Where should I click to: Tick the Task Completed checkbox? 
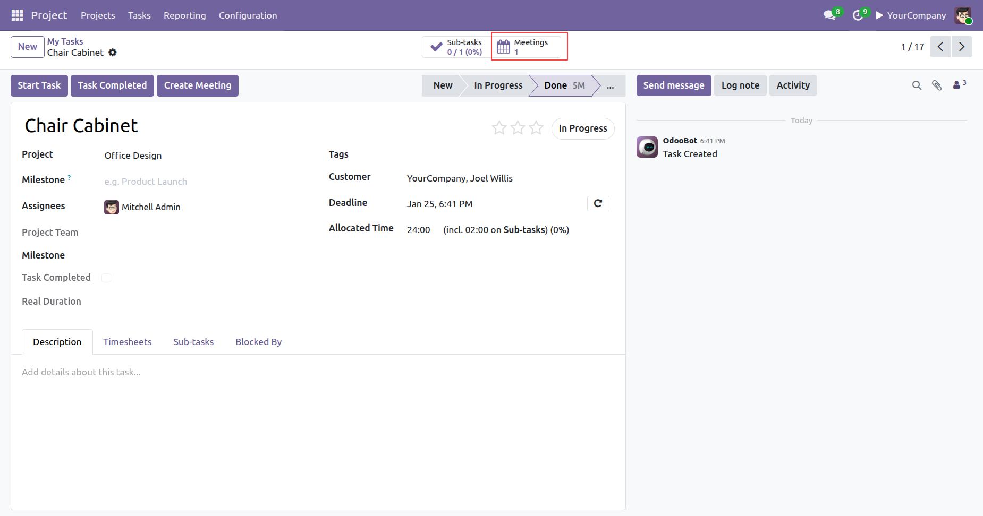[106, 278]
